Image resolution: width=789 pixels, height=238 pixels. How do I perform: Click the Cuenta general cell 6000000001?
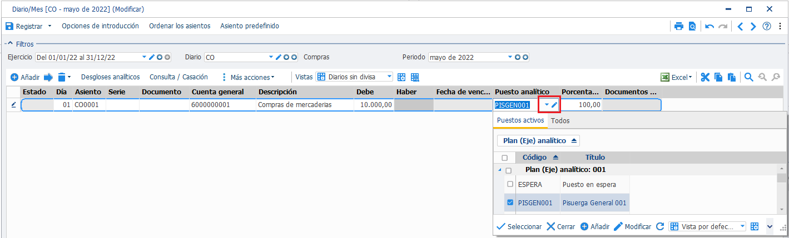tap(222, 105)
